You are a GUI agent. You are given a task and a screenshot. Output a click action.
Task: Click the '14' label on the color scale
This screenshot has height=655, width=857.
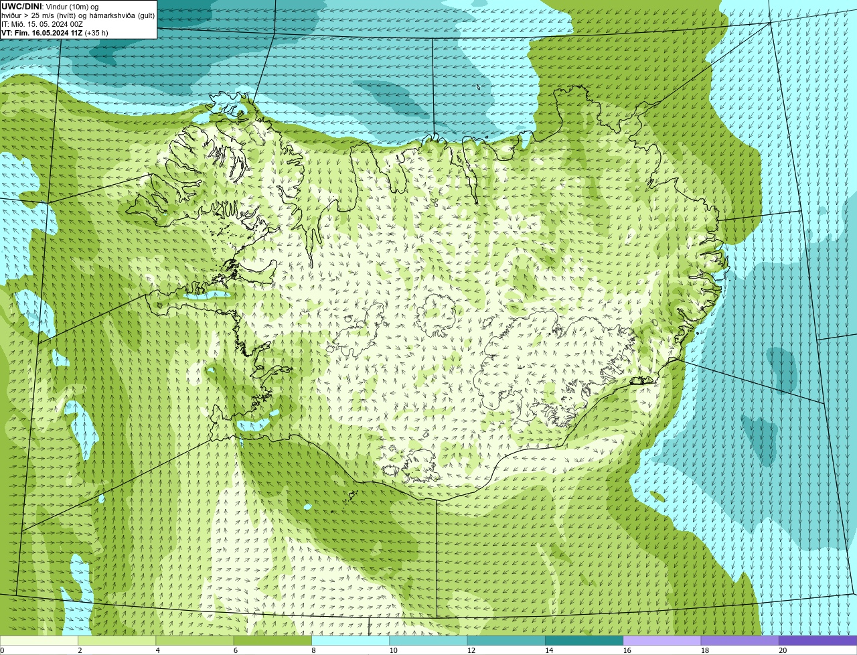(x=549, y=650)
